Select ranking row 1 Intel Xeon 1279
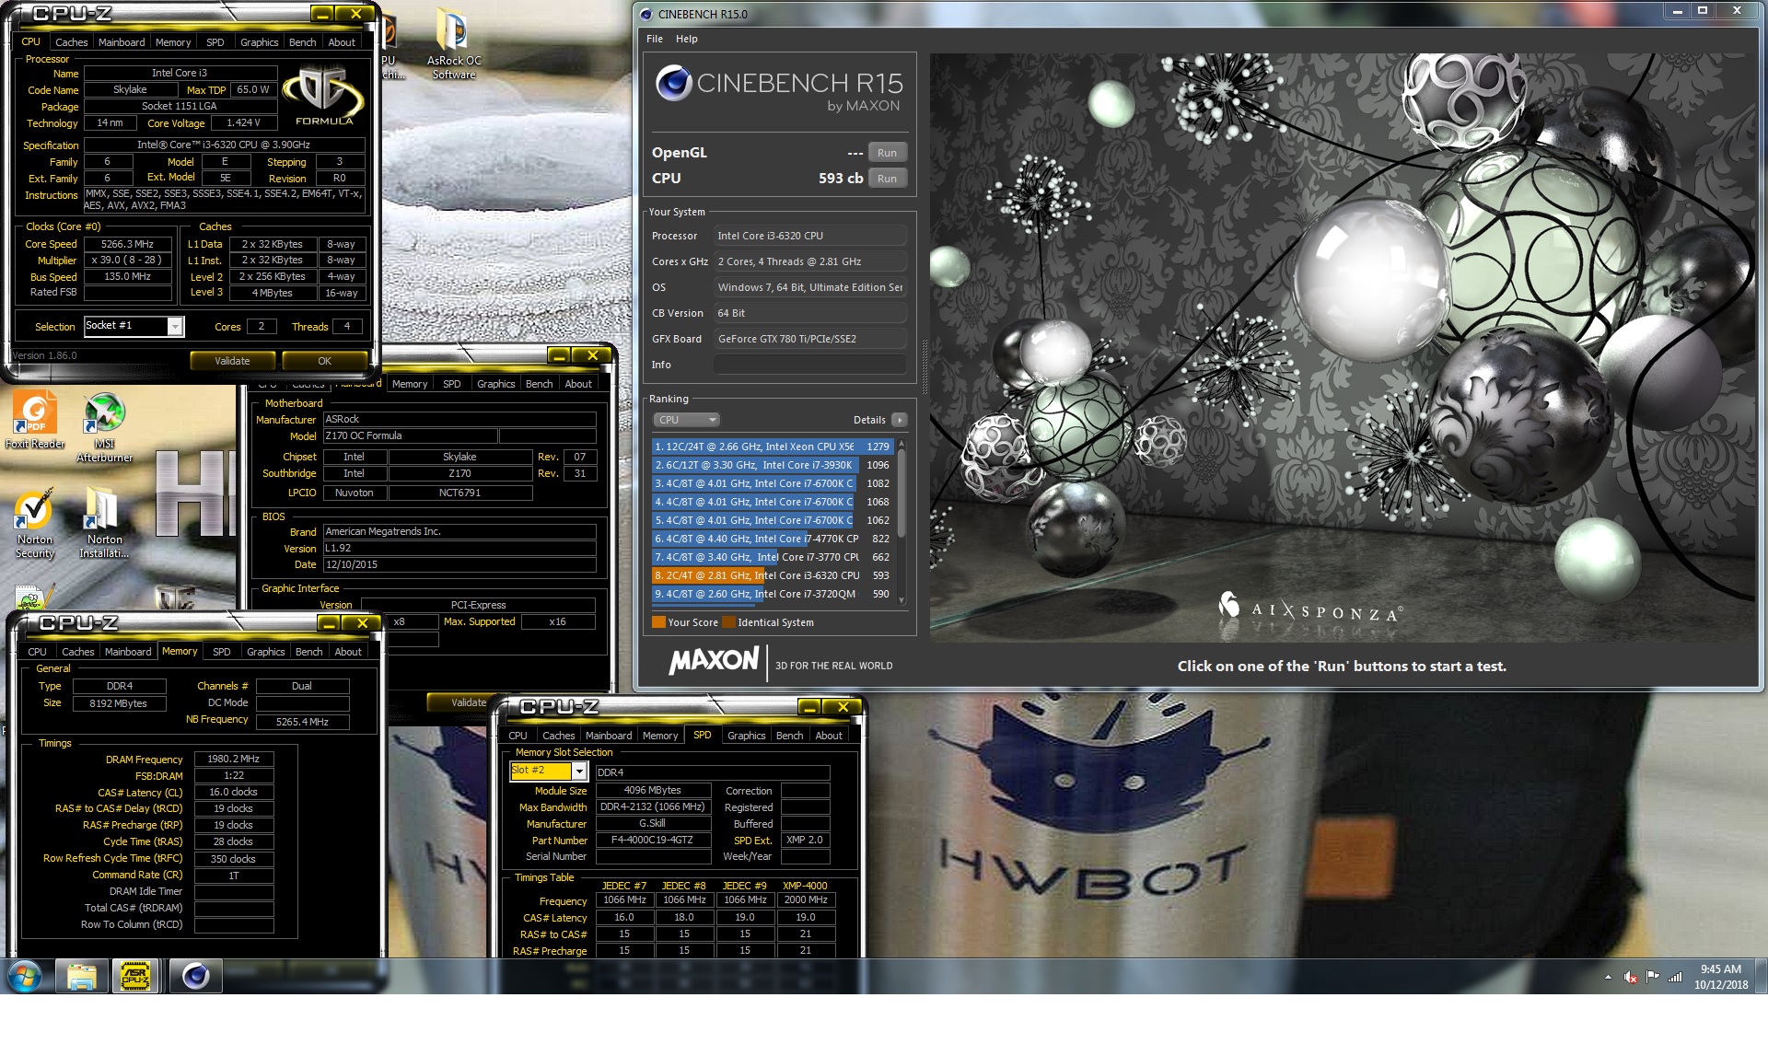 pyautogui.click(x=773, y=447)
